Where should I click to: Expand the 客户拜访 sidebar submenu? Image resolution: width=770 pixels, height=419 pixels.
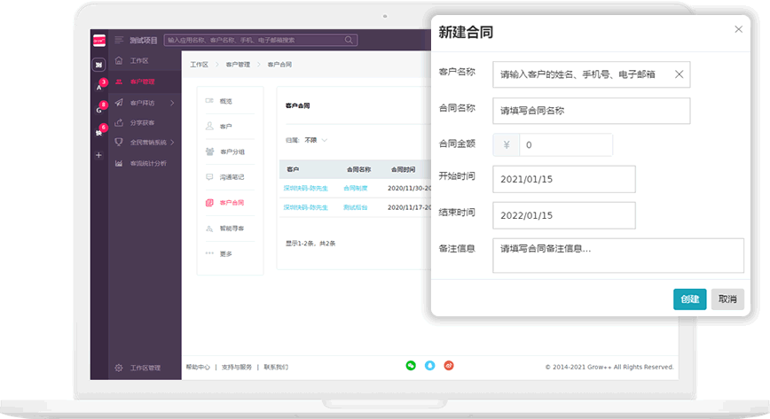pos(171,103)
